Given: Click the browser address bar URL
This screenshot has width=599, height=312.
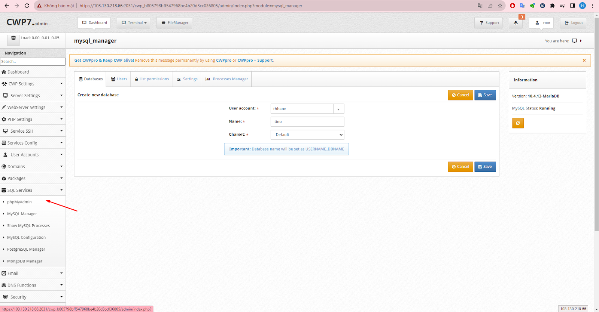Looking at the screenshot, I should 191,6.
